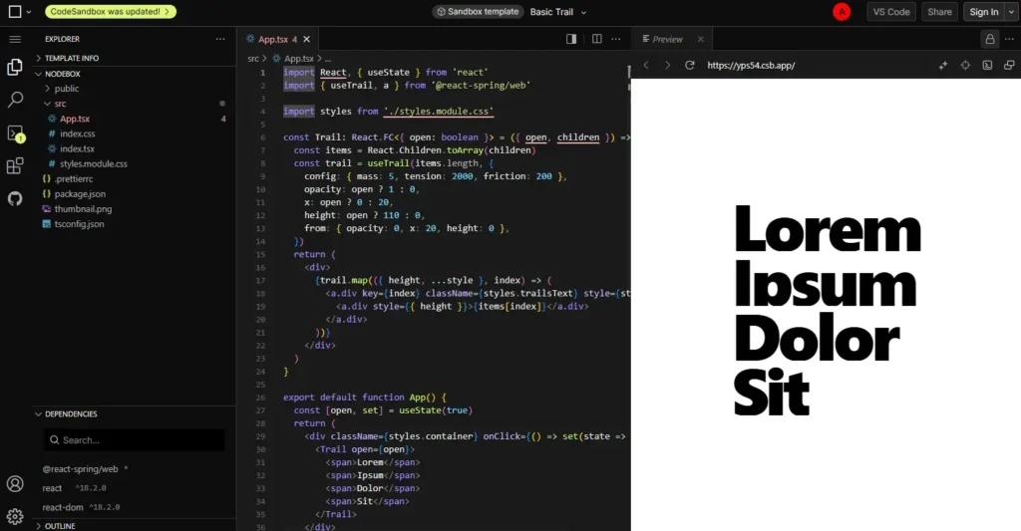Refresh the preview page
Image resolution: width=1021 pixels, height=531 pixels.
[690, 65]
